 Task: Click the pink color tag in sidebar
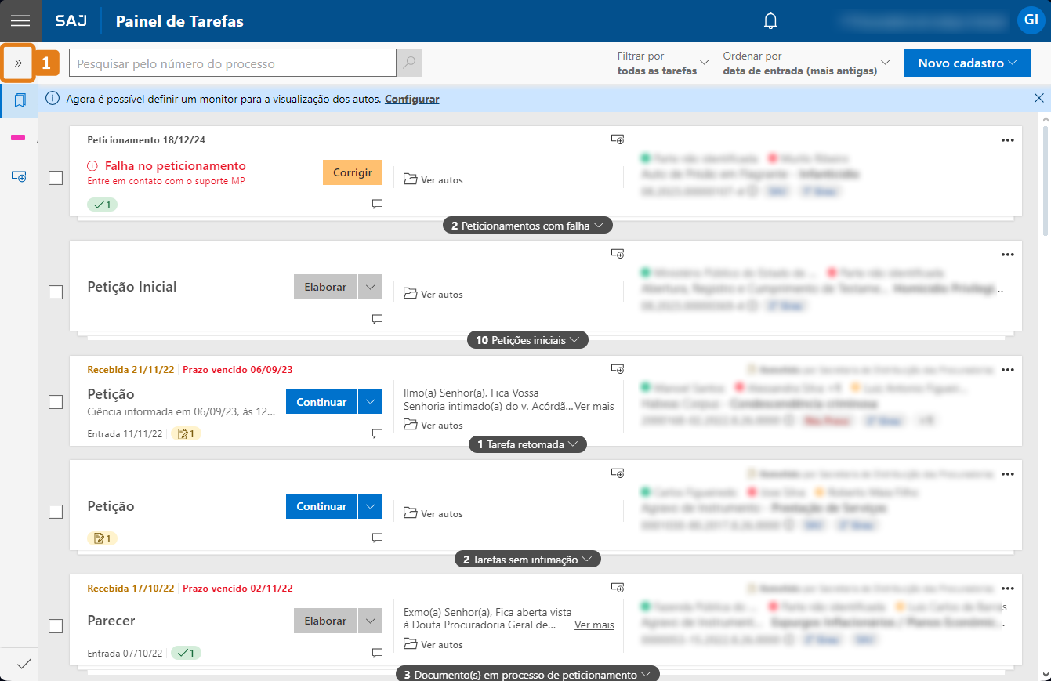tap(18, 138)
